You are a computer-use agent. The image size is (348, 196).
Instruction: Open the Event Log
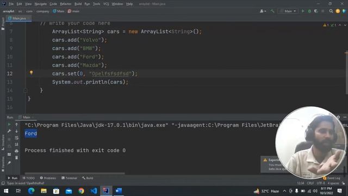tap(332, 178)
